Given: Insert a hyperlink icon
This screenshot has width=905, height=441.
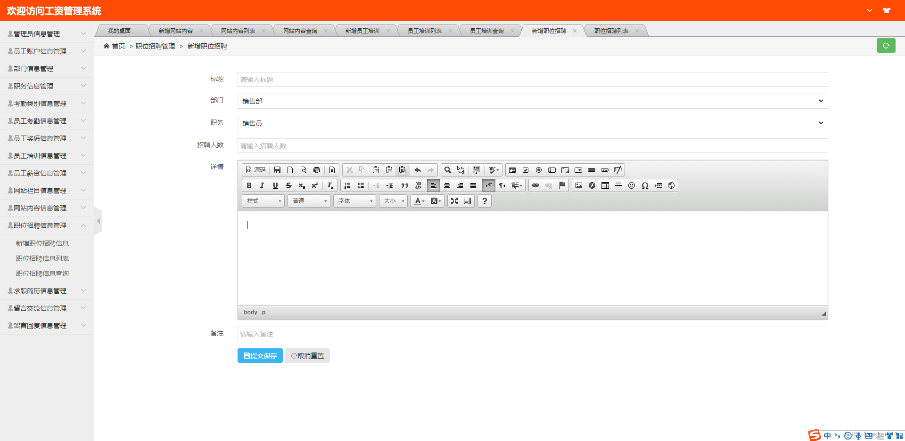Looking at the screenshot, I should click(x=535, y=185).
